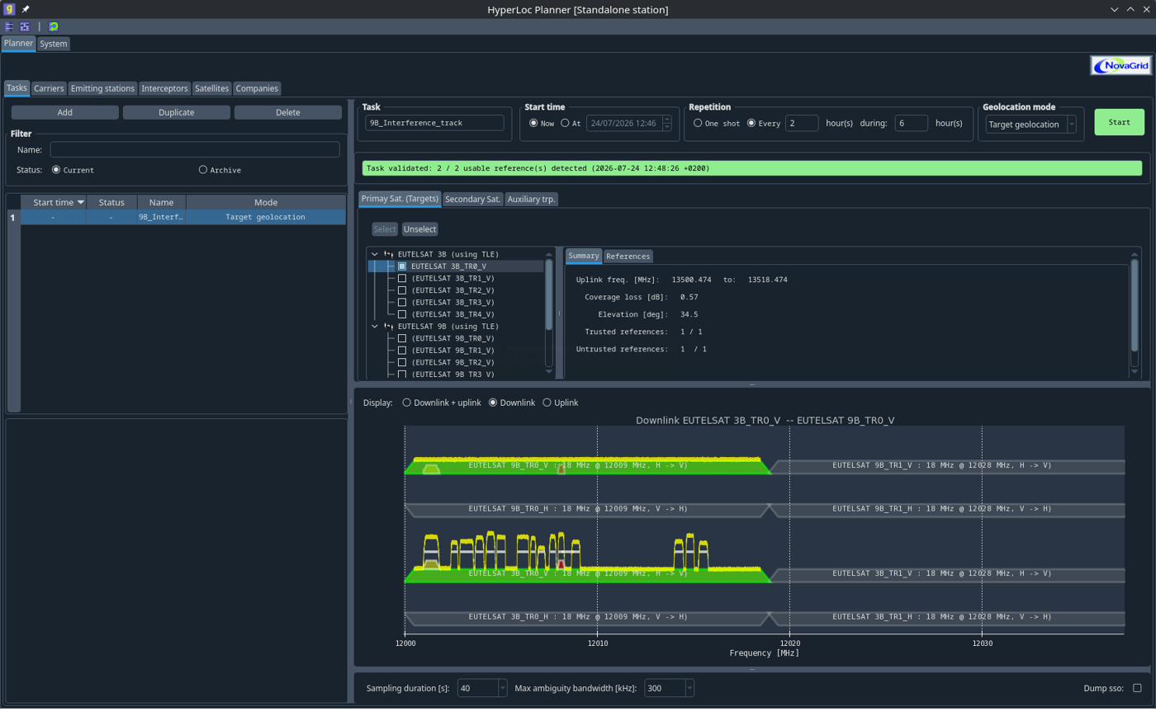Screen dimensions: 1156x716
Task: Open the Companies tab
Action: click(257, 88)
